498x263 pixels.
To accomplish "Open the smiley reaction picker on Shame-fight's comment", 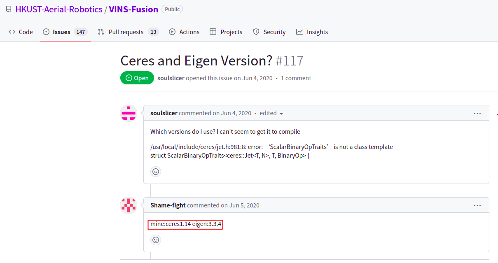I will pos(156,240).
